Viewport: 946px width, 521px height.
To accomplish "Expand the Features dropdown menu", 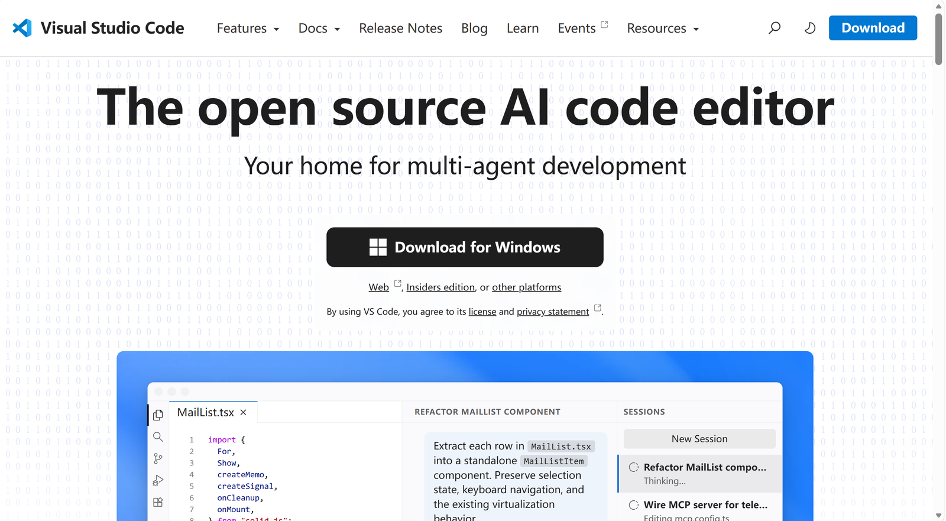I will (x=248, y=28).
